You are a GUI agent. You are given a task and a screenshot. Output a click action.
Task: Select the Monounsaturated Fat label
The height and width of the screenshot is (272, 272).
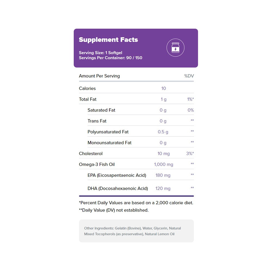pos(109,143)
